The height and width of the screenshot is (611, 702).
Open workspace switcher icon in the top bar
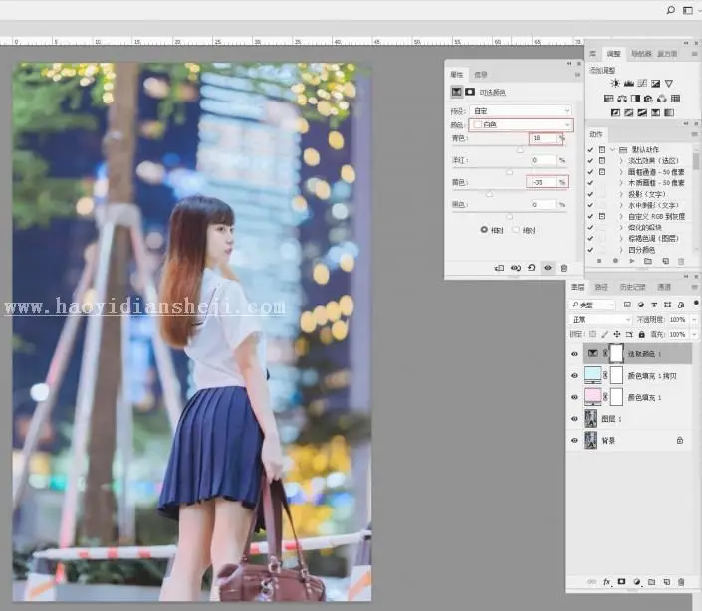[x=688, y=10]
